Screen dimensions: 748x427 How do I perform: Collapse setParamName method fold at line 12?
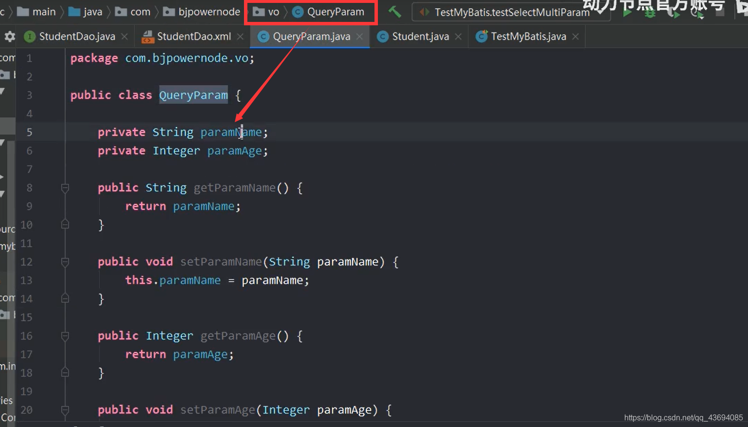[65, 261]
